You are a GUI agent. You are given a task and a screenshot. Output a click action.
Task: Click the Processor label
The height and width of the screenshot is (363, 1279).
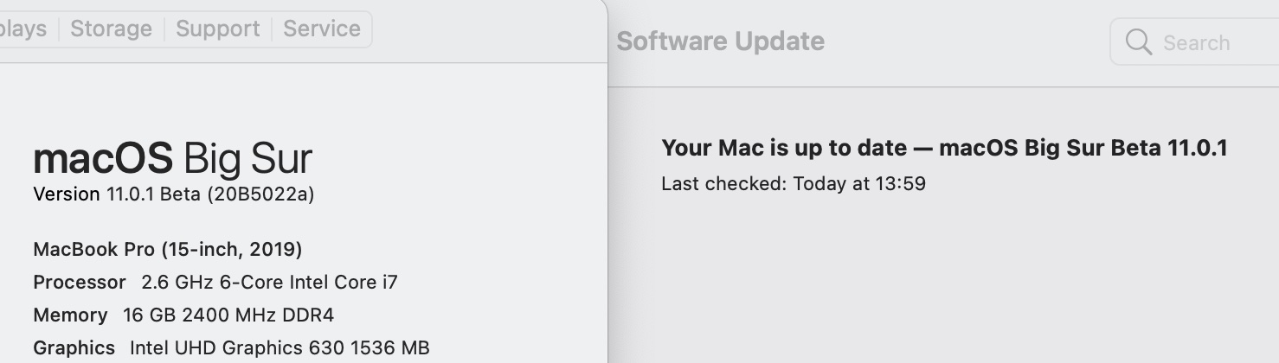point(80,283)
